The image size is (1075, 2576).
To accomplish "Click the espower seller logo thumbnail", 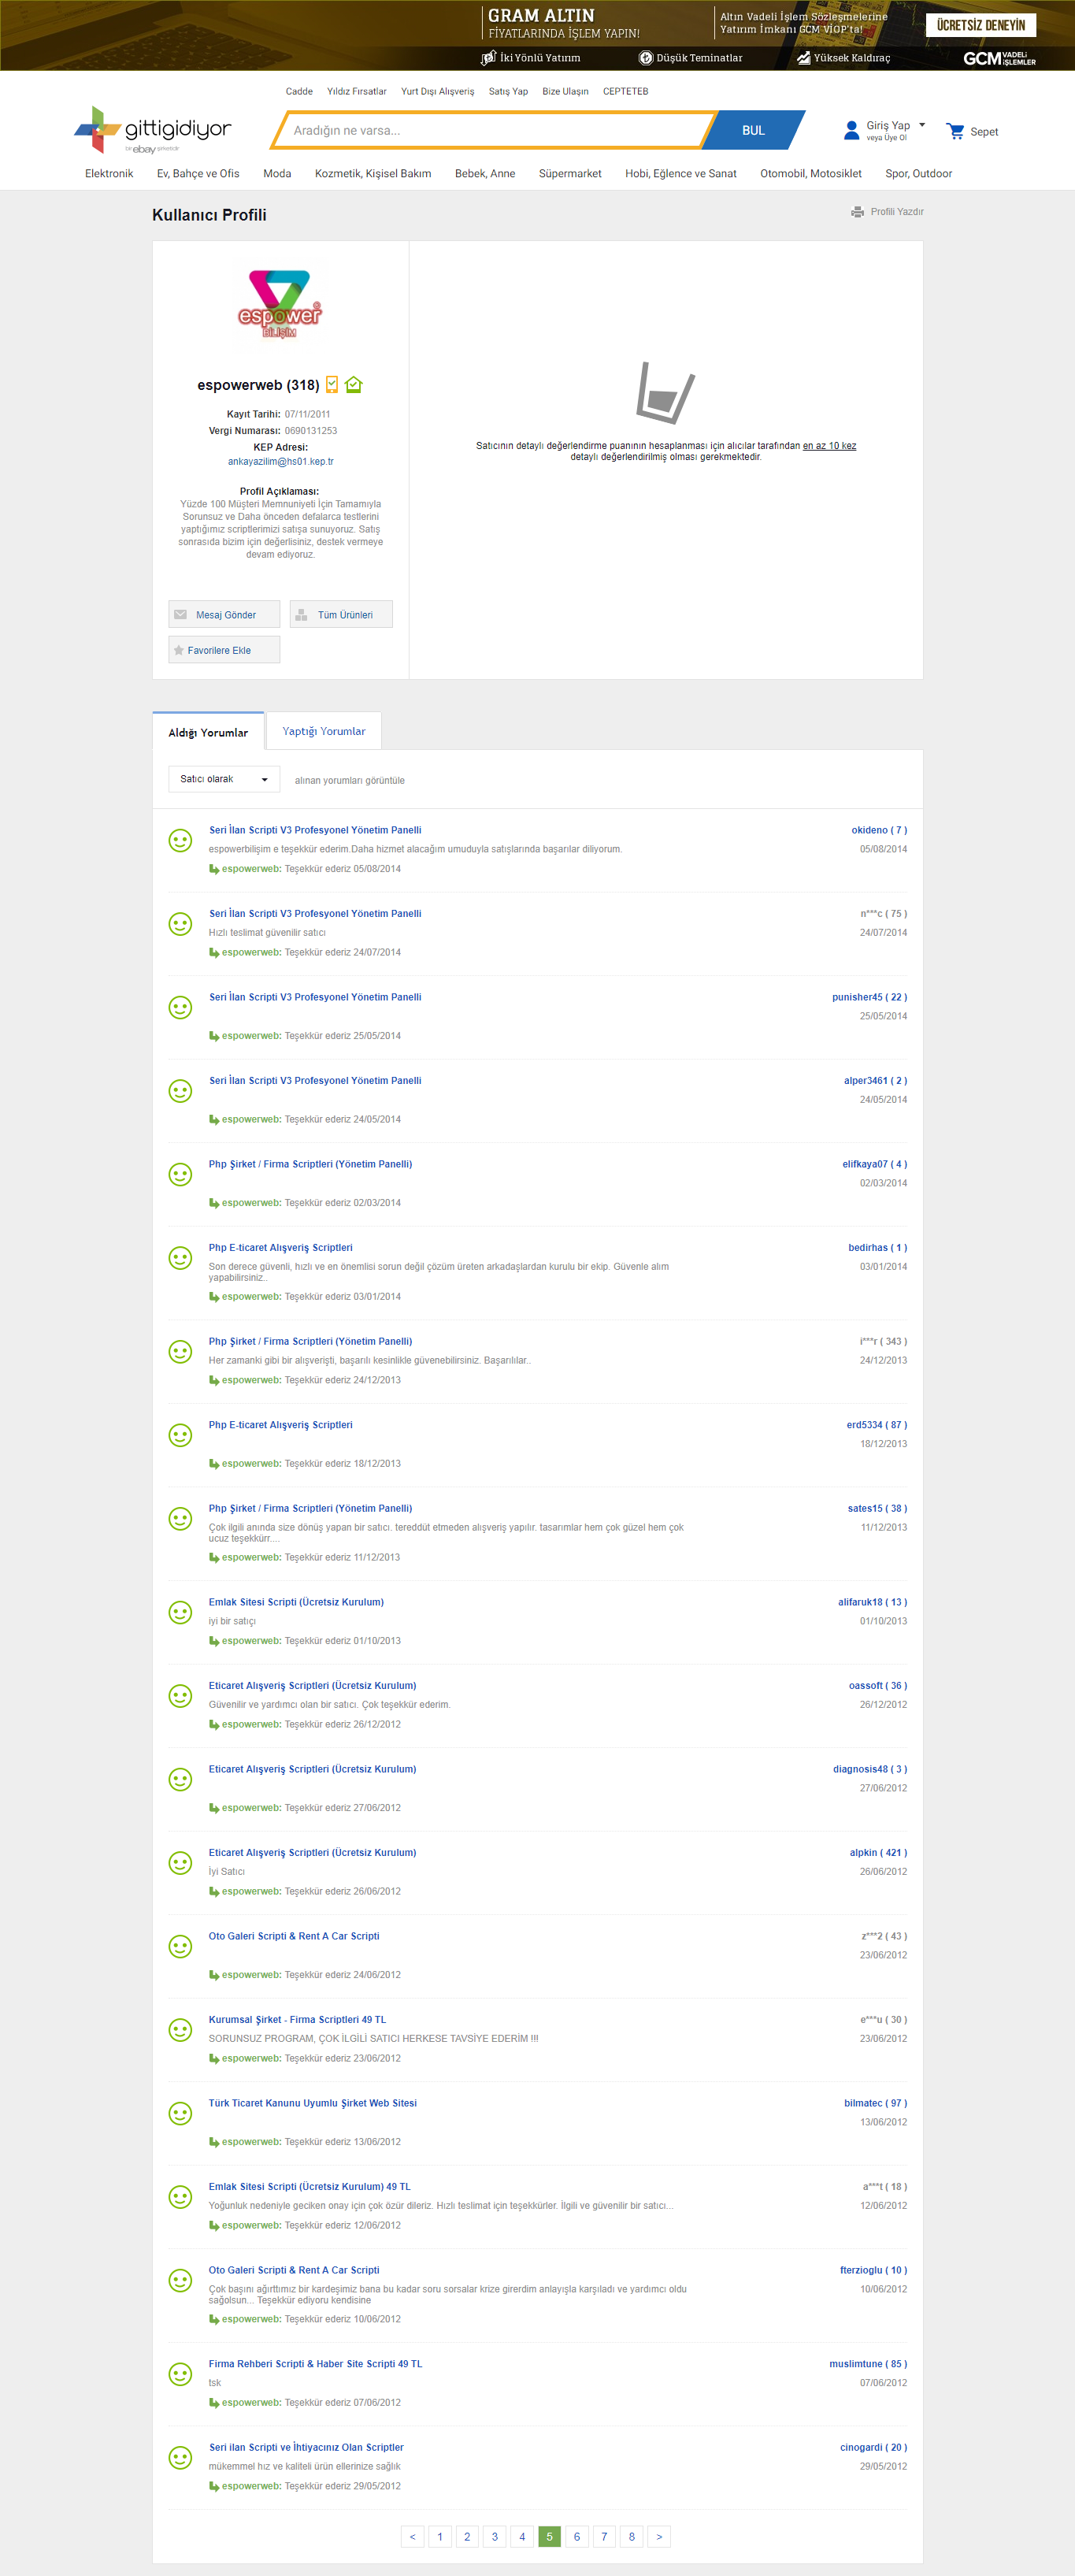I will [280, 303].
